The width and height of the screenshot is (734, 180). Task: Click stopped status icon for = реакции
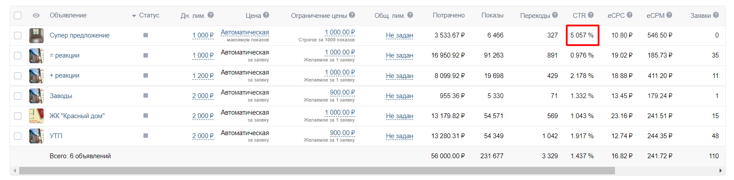(146, 55)
